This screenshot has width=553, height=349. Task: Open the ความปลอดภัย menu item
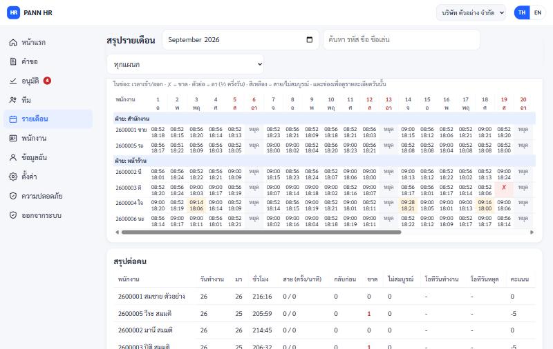48,196
